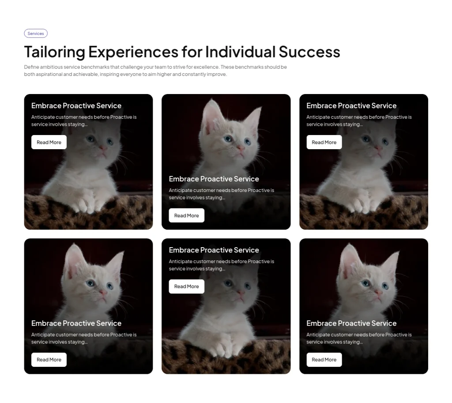The image size is (452, 403).
Task: Click the Tailoring Experiences main heading
Action: pos(182,52)
